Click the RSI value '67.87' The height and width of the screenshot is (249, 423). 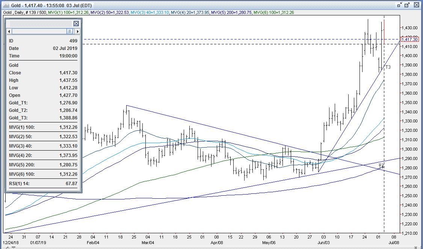pyautogui.click(x=71, y=184)
